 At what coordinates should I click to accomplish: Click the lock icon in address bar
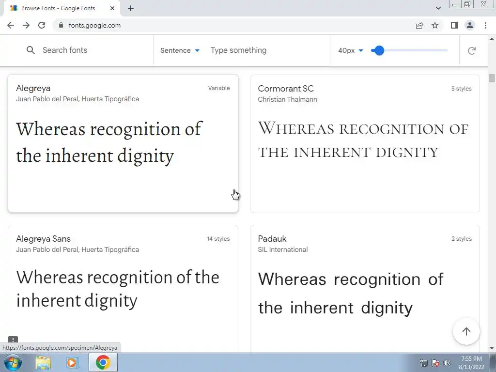pyautogui.click(x=61, y=25)
